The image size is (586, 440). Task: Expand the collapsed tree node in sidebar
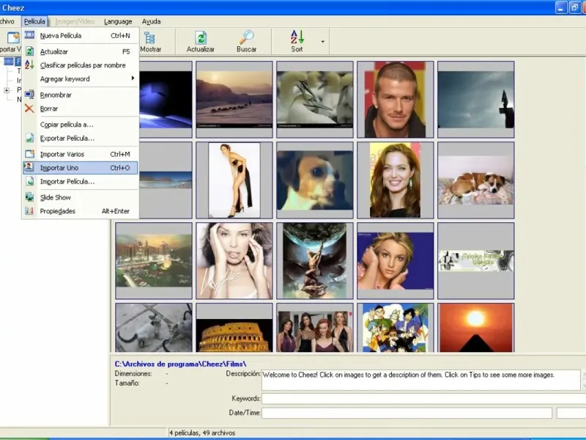7,90
